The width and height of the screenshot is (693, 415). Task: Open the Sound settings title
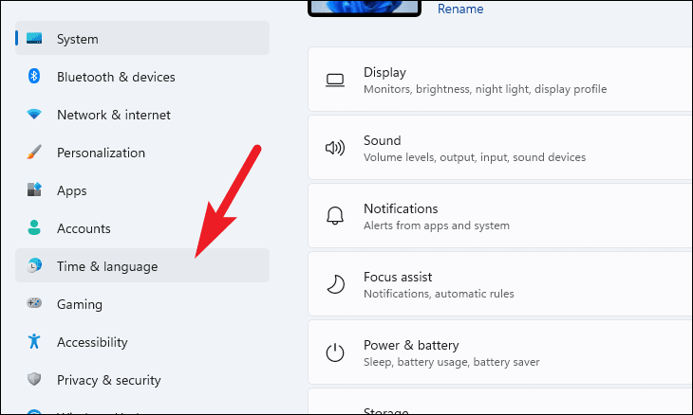click(382, 140)
